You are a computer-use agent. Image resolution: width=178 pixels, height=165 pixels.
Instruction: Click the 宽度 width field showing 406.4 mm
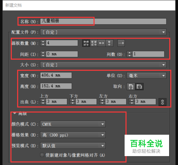56,75
